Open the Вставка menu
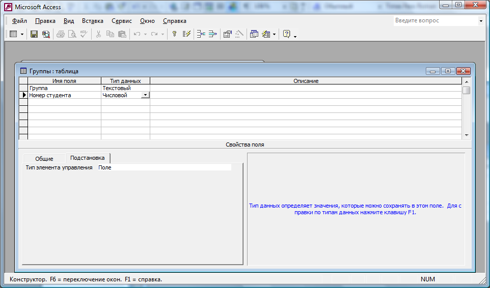 [x=93, y=21]
